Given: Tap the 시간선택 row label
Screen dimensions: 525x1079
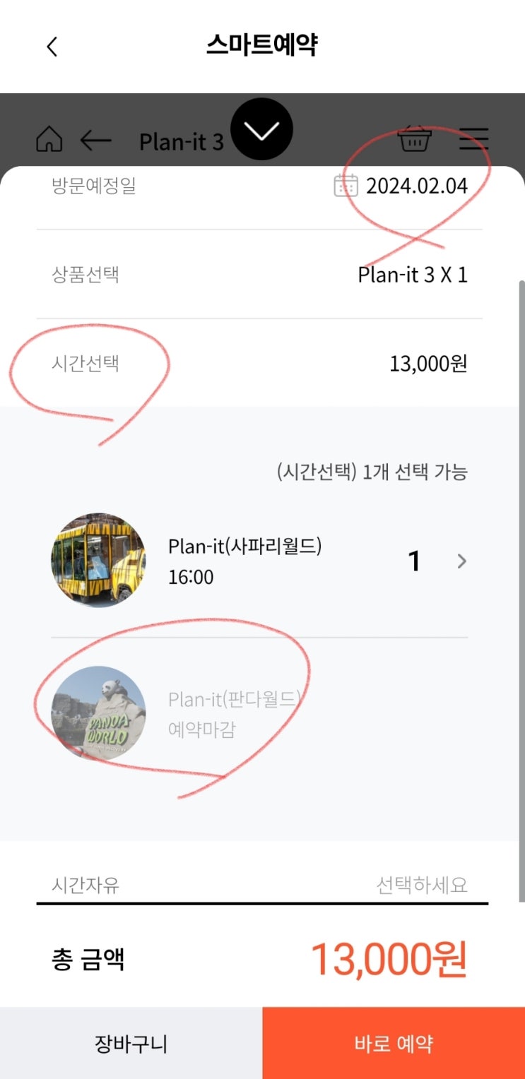Looking at the screenshot, I should click(85, 364).
